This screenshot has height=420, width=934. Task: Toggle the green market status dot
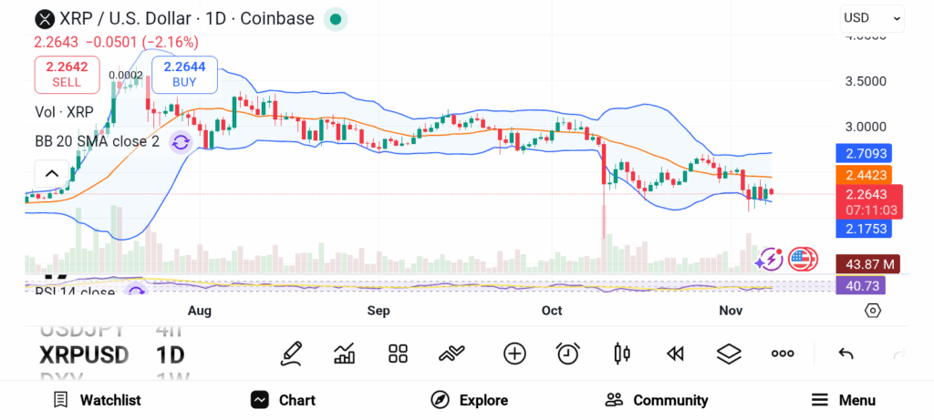coord(336,19)
